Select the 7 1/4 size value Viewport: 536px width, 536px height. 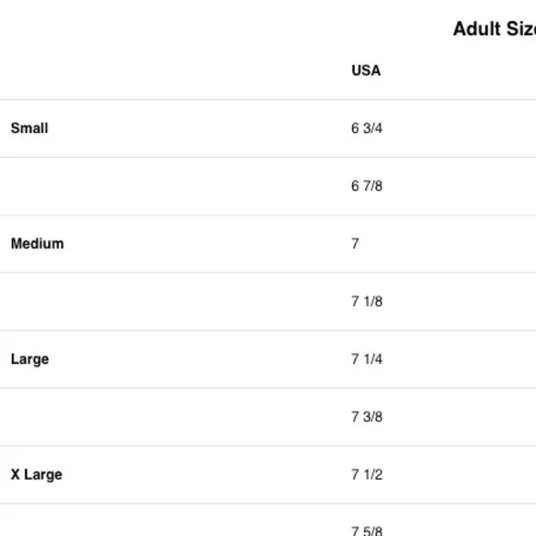click(x=367, y=359)
